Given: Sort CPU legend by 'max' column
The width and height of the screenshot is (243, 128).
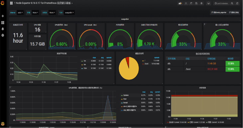Looking at the screenshot, I should coord(144,92).
